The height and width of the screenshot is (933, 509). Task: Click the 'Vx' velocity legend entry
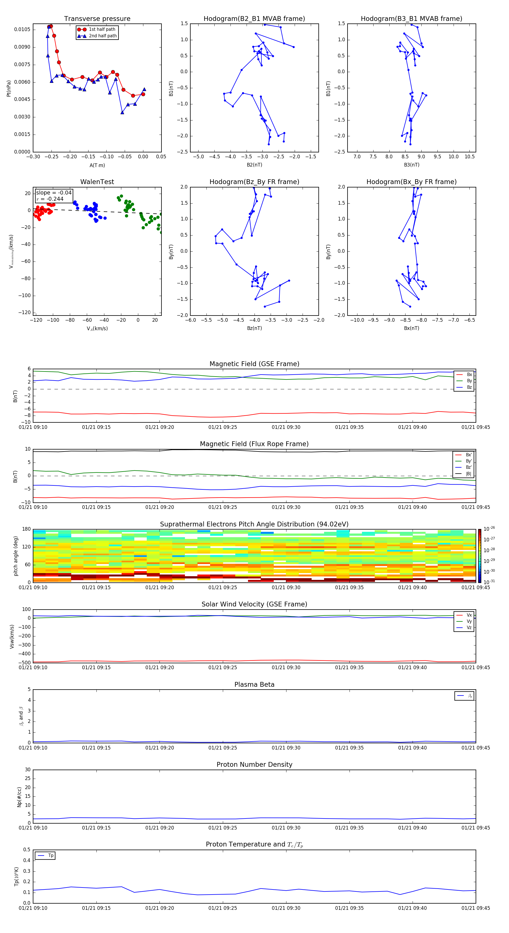click(x=464, y=615)
